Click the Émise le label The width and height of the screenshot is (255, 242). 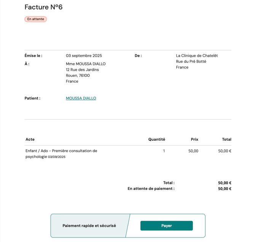(x=33, y=56)
